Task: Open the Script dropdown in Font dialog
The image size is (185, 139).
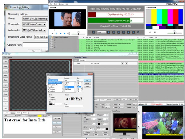Action: (73, 106)
